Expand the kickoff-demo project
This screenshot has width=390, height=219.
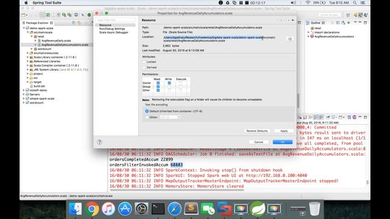click(x=24, y=90)
